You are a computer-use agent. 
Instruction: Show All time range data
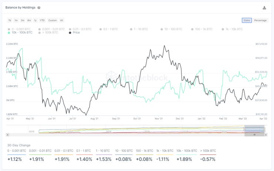(x=61, y=20)
